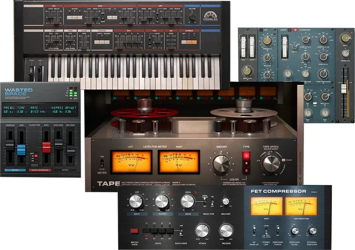Viewport: 355px width, 250px height.
Task: Adjust the Drive knob on FET Compressor
Action: (x=187, y=201)
